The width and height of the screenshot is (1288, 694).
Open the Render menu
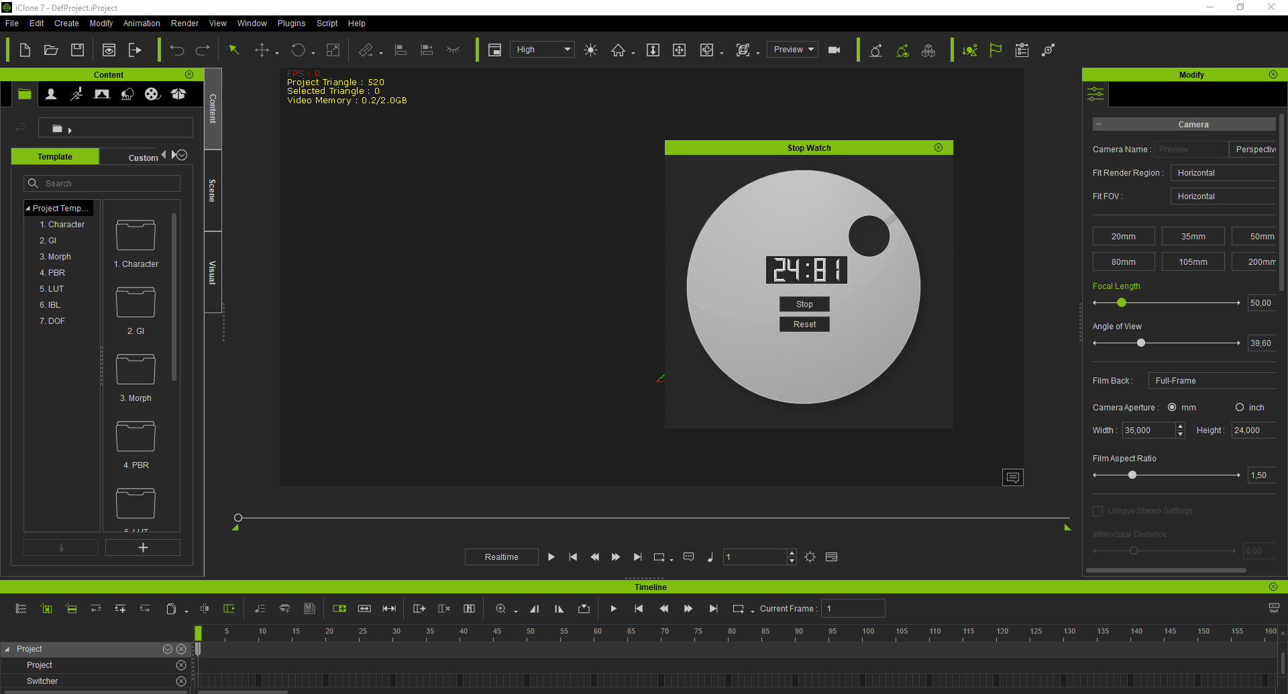[x=184, y=23]
